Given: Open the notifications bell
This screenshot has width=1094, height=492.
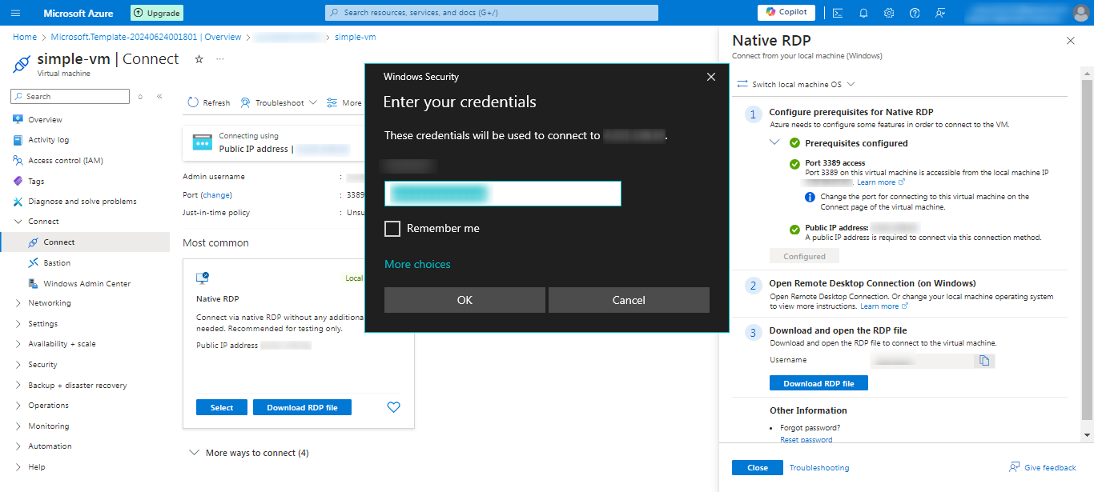Looking at the screenshot, I should pyautogui.click(x=863, y=13).
